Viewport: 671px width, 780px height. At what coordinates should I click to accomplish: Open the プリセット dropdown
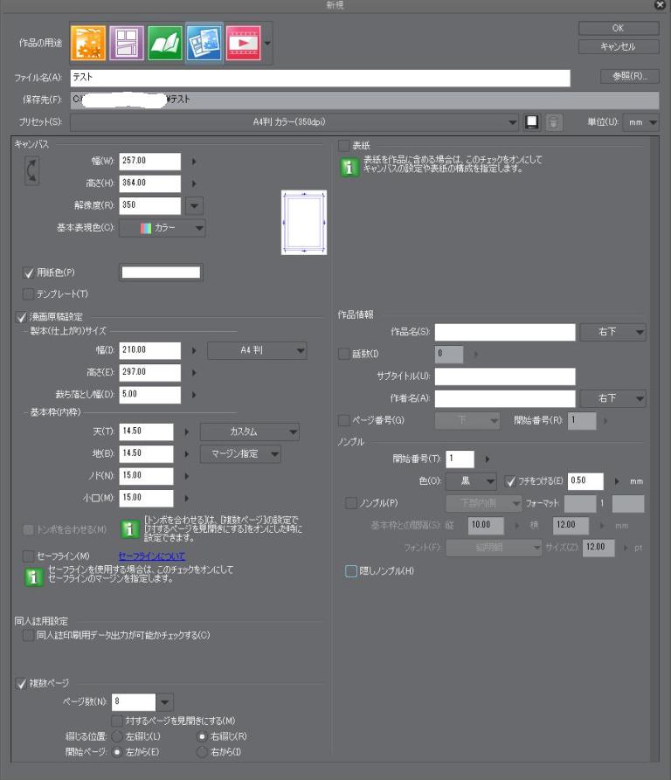tap(294, 122)
